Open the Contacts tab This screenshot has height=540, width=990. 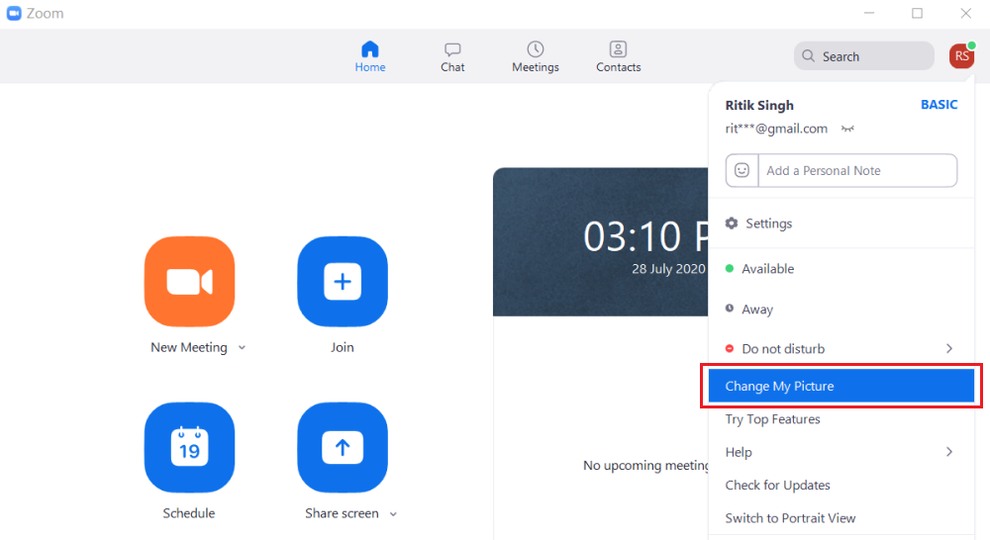pos(618,56)
